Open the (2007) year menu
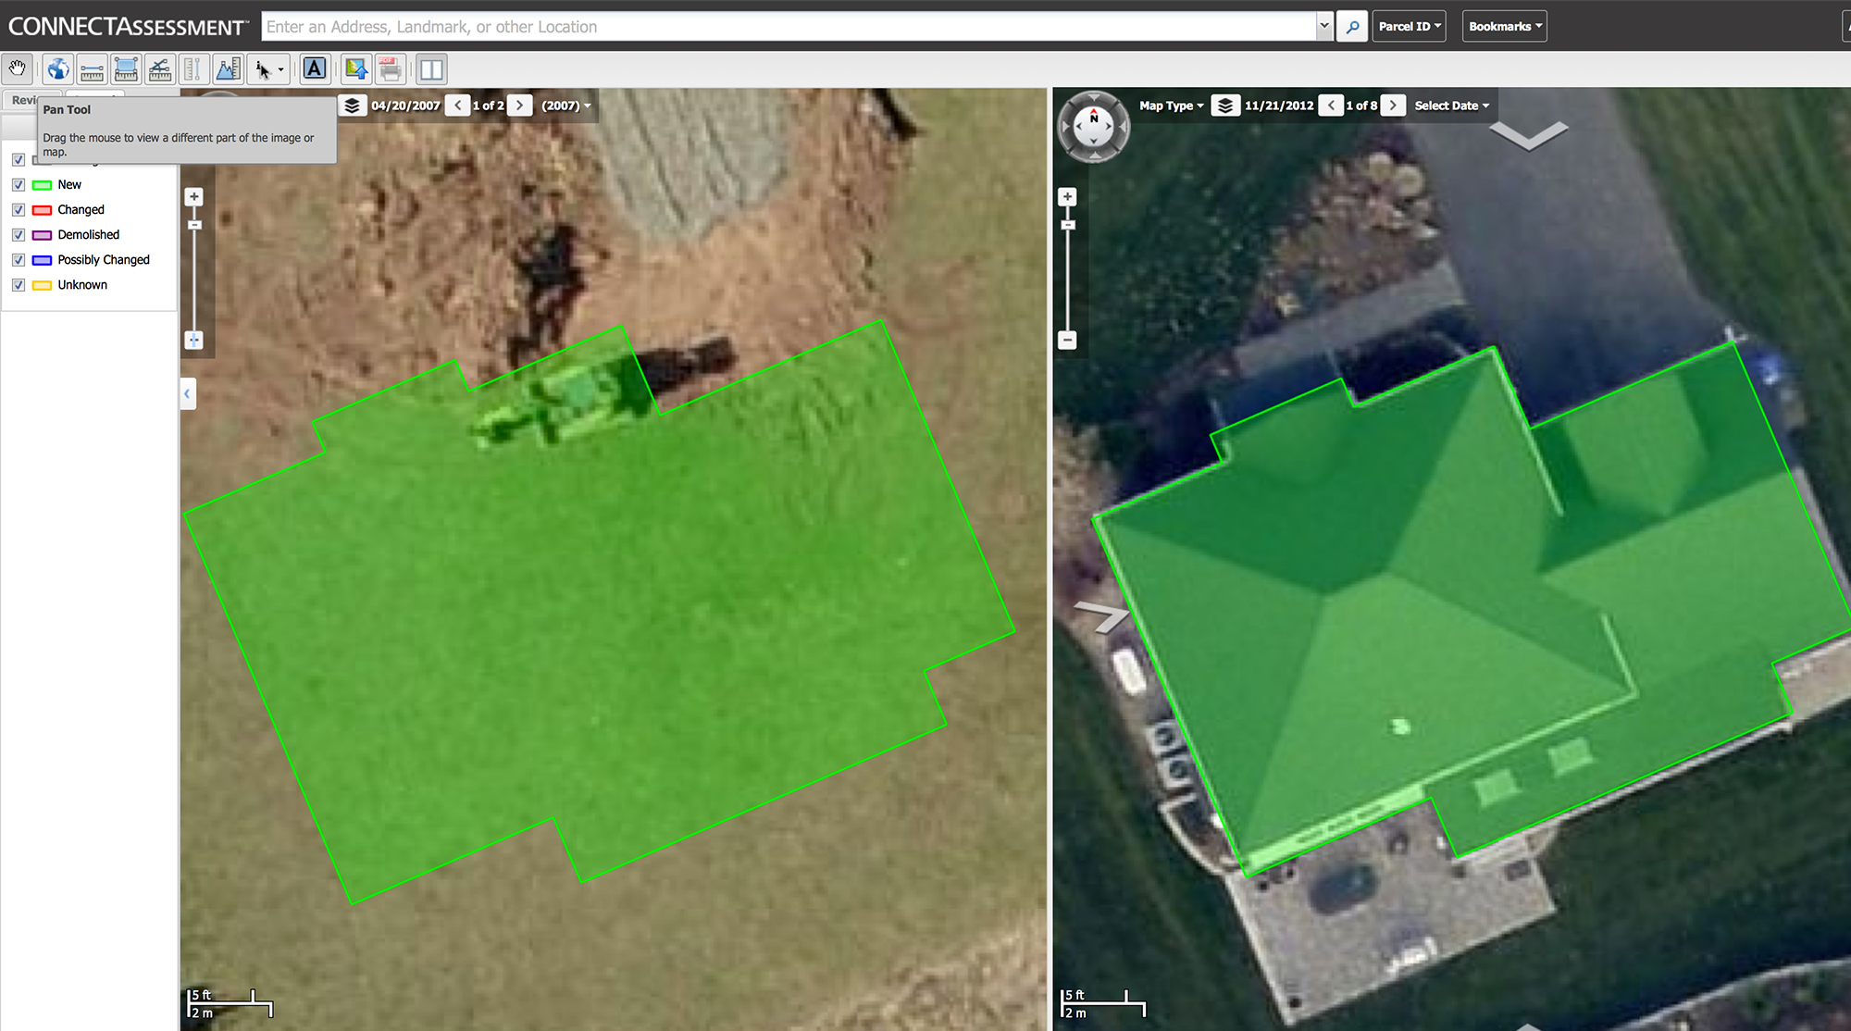The width and height of the screenshot is (1851, 1031). tap(565, 106)
